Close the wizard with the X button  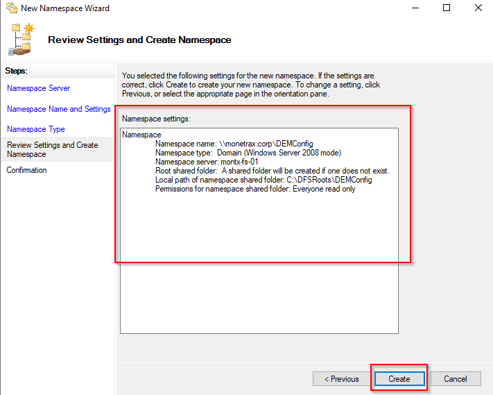(x=478, y=8)
